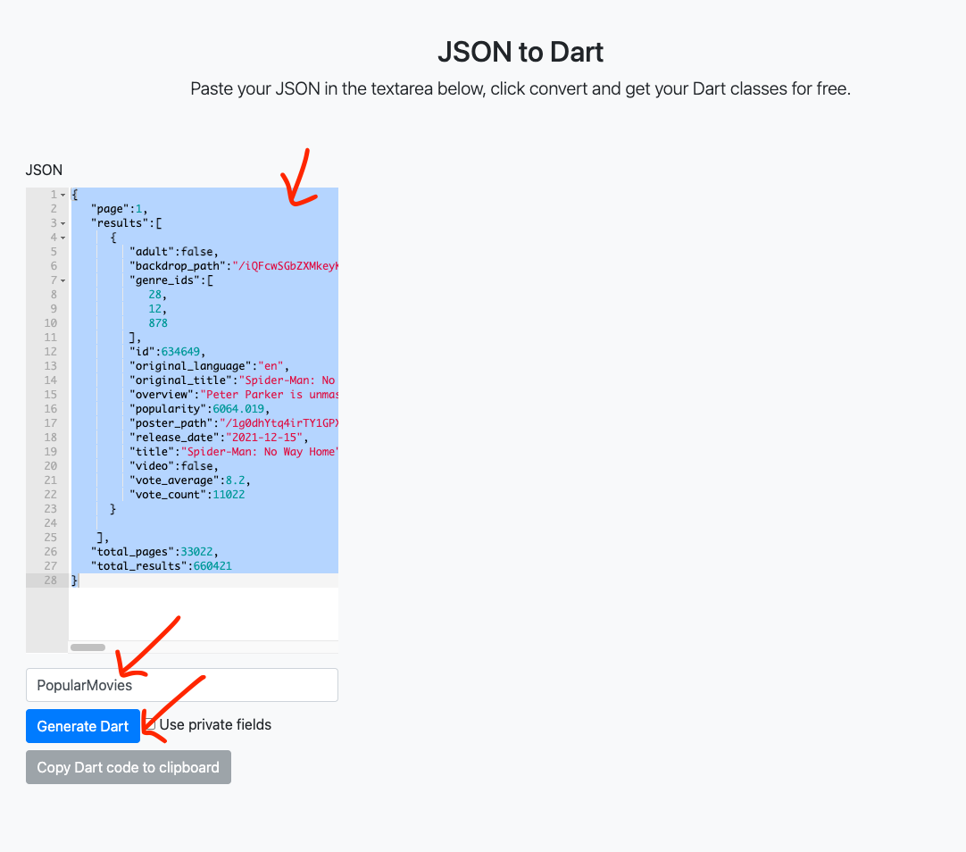The width and height of the screenshot is (966, 852).
Task: Click the value 28 in genre_ids
Action: [x=154, y=295]
